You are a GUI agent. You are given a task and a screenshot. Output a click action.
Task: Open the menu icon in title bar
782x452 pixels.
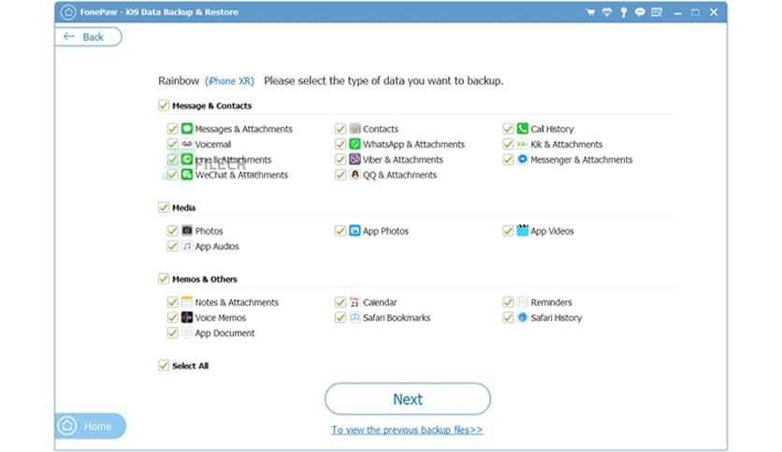coord(657,12)
